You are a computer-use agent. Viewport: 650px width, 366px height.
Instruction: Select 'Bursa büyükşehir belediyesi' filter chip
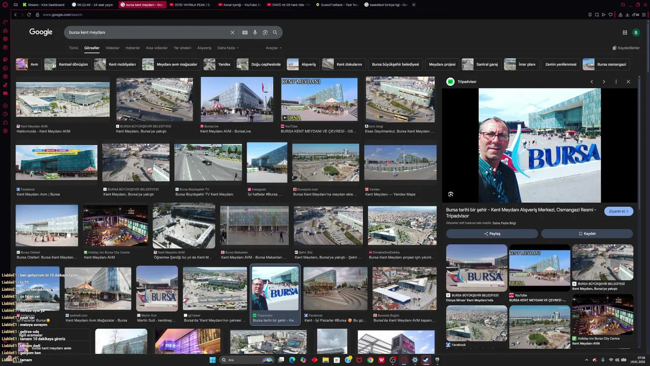coord(396,65)
